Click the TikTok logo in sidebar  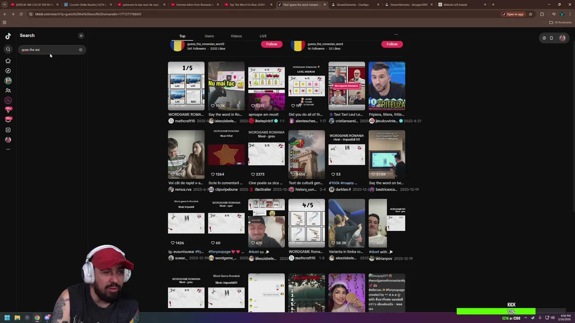click(8, 36)
